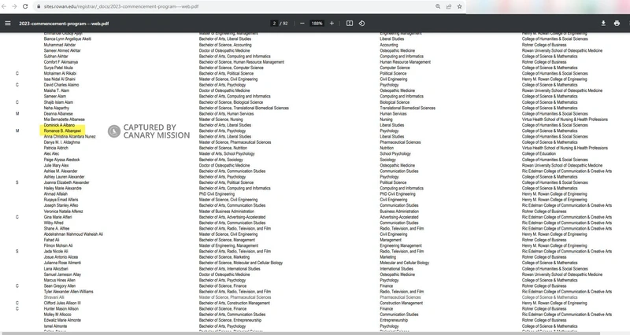The image size is (630, 335).
Task: Click the zoom out minus button
Action: click(x=302, y=24)
